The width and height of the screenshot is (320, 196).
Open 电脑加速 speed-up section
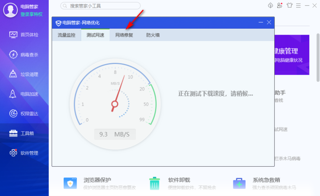click(x=24, y=94)
